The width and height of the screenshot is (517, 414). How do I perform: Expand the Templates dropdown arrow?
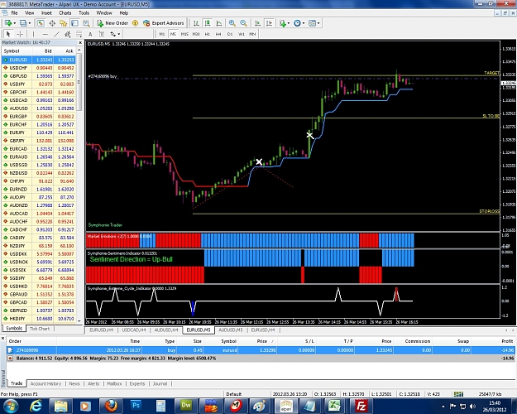(318, 23)
